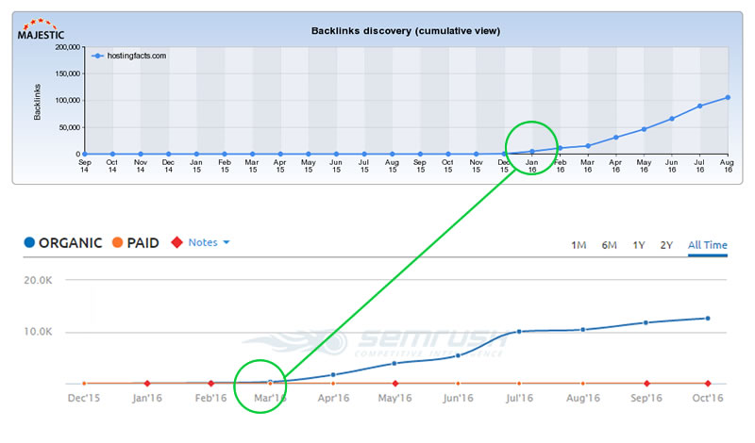Click the May'16 organic data point
This screenshot has height=443, width=755.
click(394, 363)
